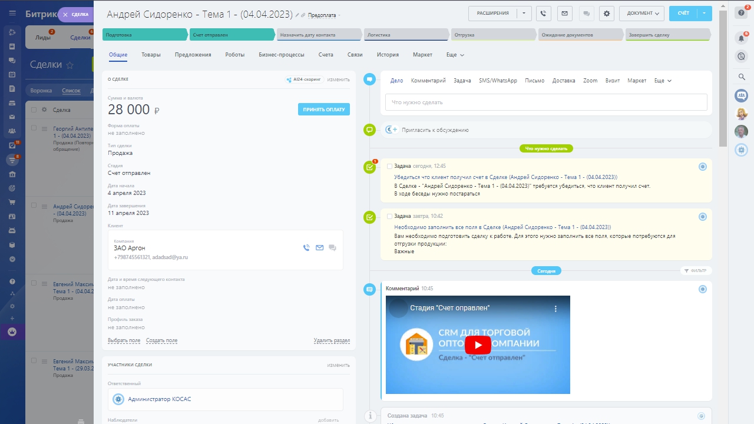This screenshot has height=424, width=754.
Task: Open the chat history icon below the bell
Action: pyautogui.click(x=742, y=57)
